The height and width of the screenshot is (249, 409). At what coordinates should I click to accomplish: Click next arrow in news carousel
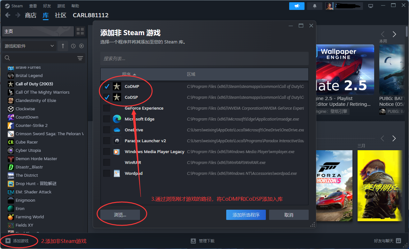tap(394, 34)
